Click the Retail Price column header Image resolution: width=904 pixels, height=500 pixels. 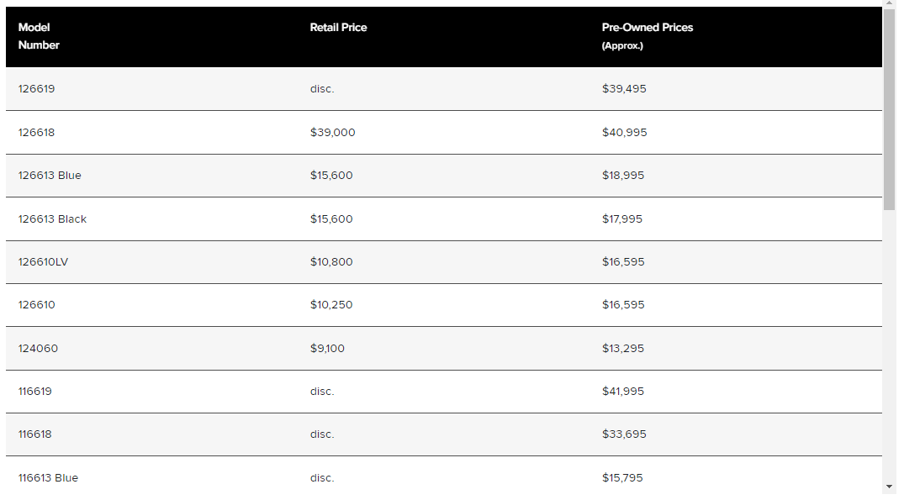click(x=338, y=28)
